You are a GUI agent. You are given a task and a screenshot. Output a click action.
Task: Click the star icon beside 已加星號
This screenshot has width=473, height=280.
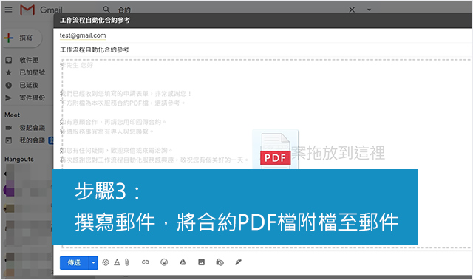tap(9, 72)
